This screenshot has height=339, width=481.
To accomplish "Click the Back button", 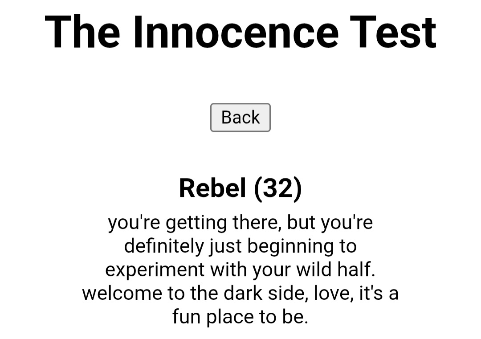I will pos(240,118).
